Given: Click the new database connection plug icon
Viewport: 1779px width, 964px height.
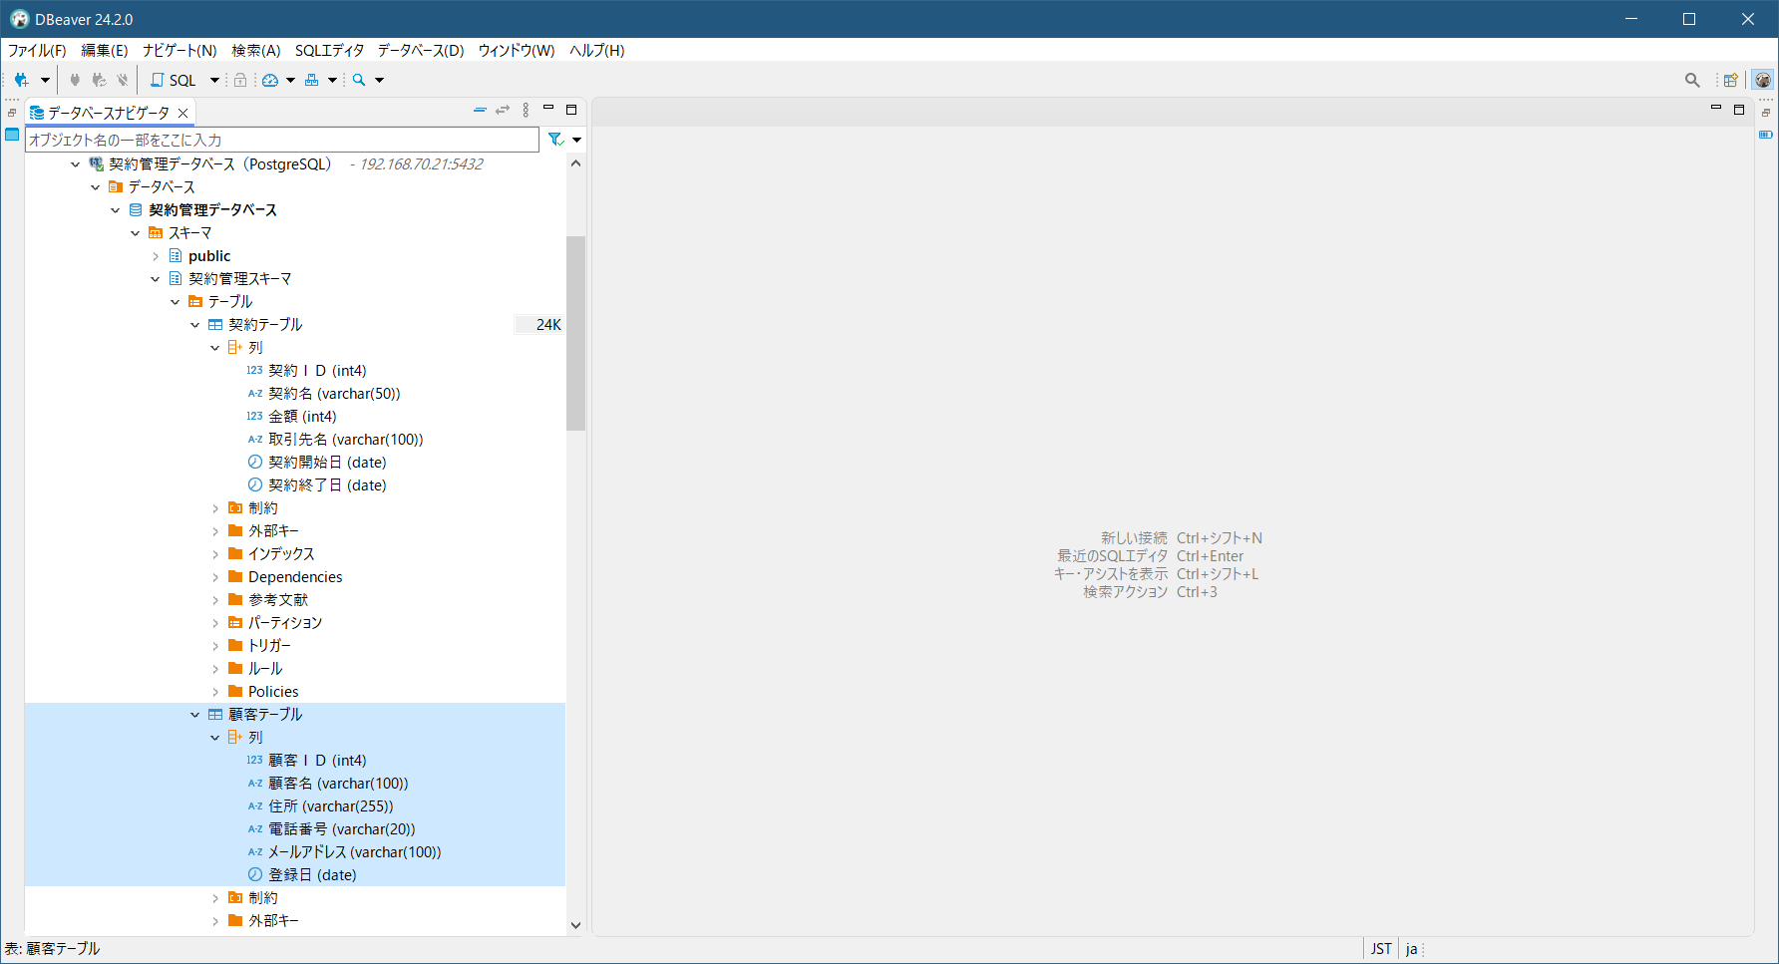Looking at the screenshot, I should pos(21,80).
